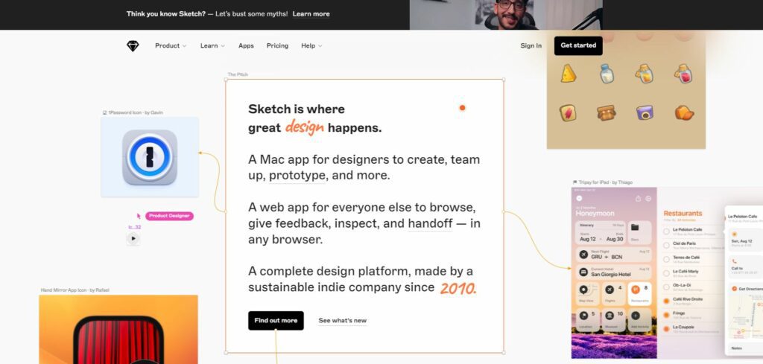Click the map preview under Get Directions
Screen dimensions: 763x364
tap(746, 317)
